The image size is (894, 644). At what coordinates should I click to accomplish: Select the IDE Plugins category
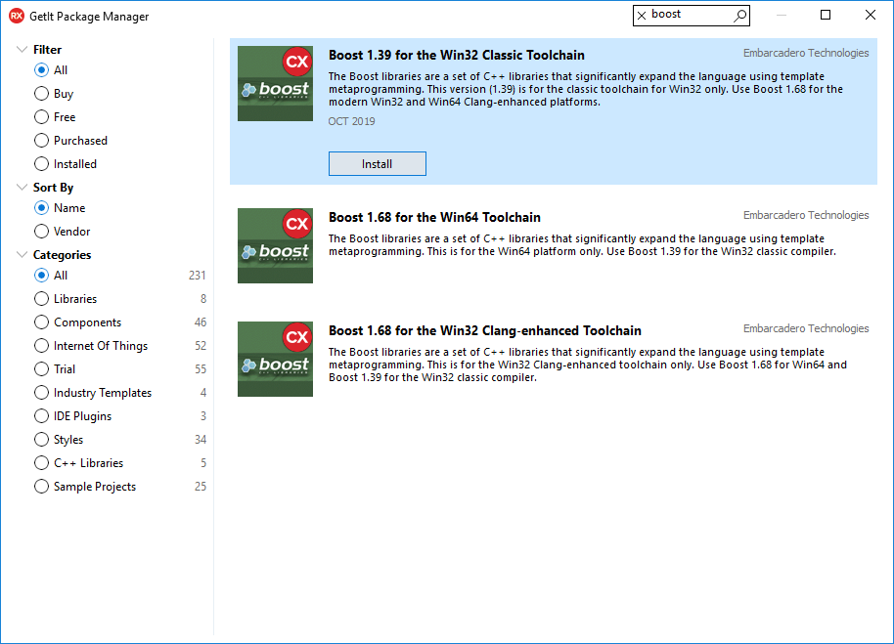41,415
